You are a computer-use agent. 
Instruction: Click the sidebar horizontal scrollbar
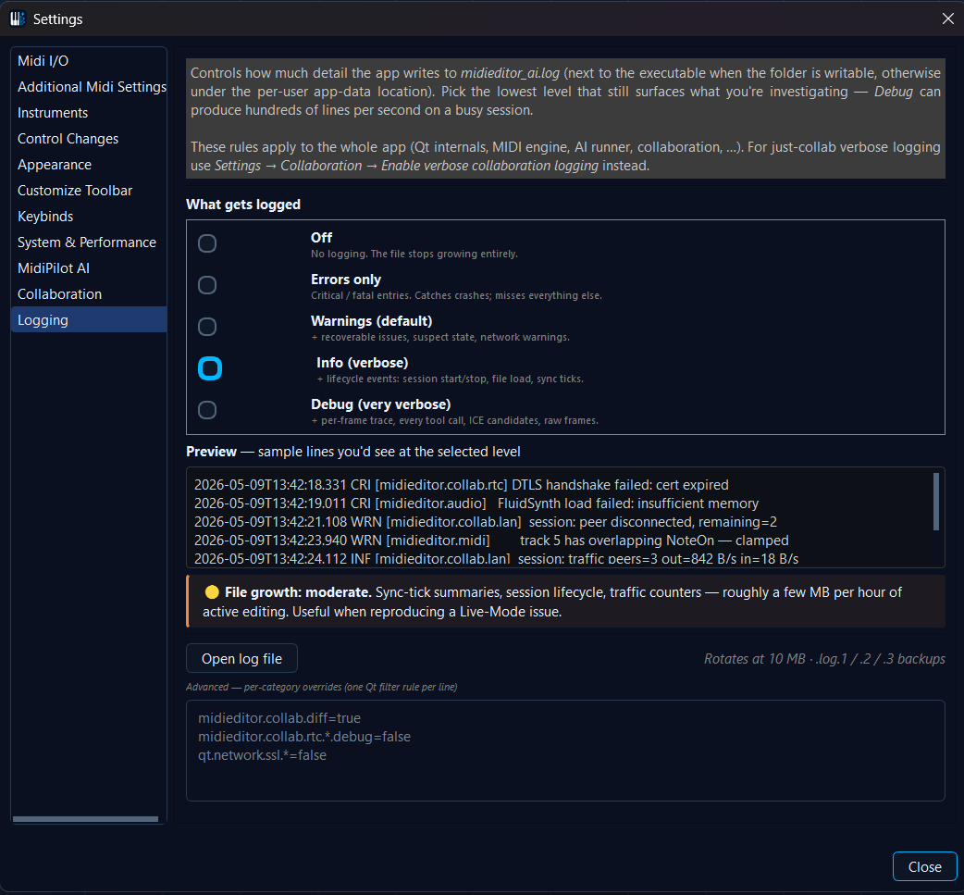click(x=85, y=819)
